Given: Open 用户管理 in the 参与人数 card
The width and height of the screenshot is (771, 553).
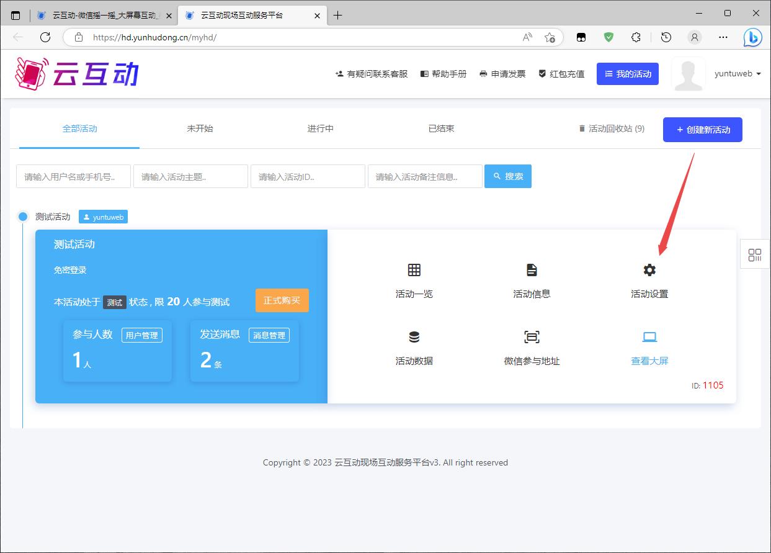Looking at the screenshot, I should (141, 335).
